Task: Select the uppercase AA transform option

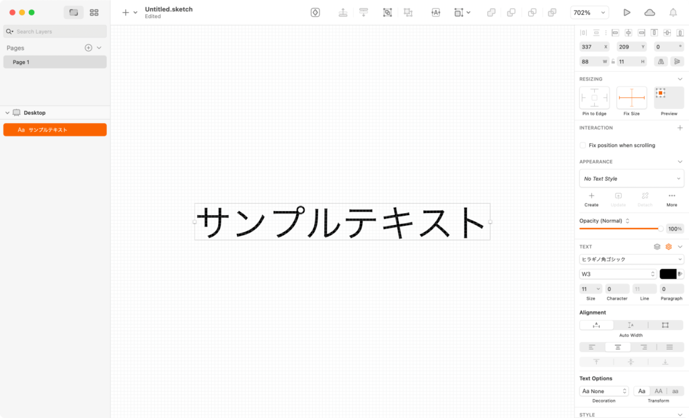Action: pos(659,391)
